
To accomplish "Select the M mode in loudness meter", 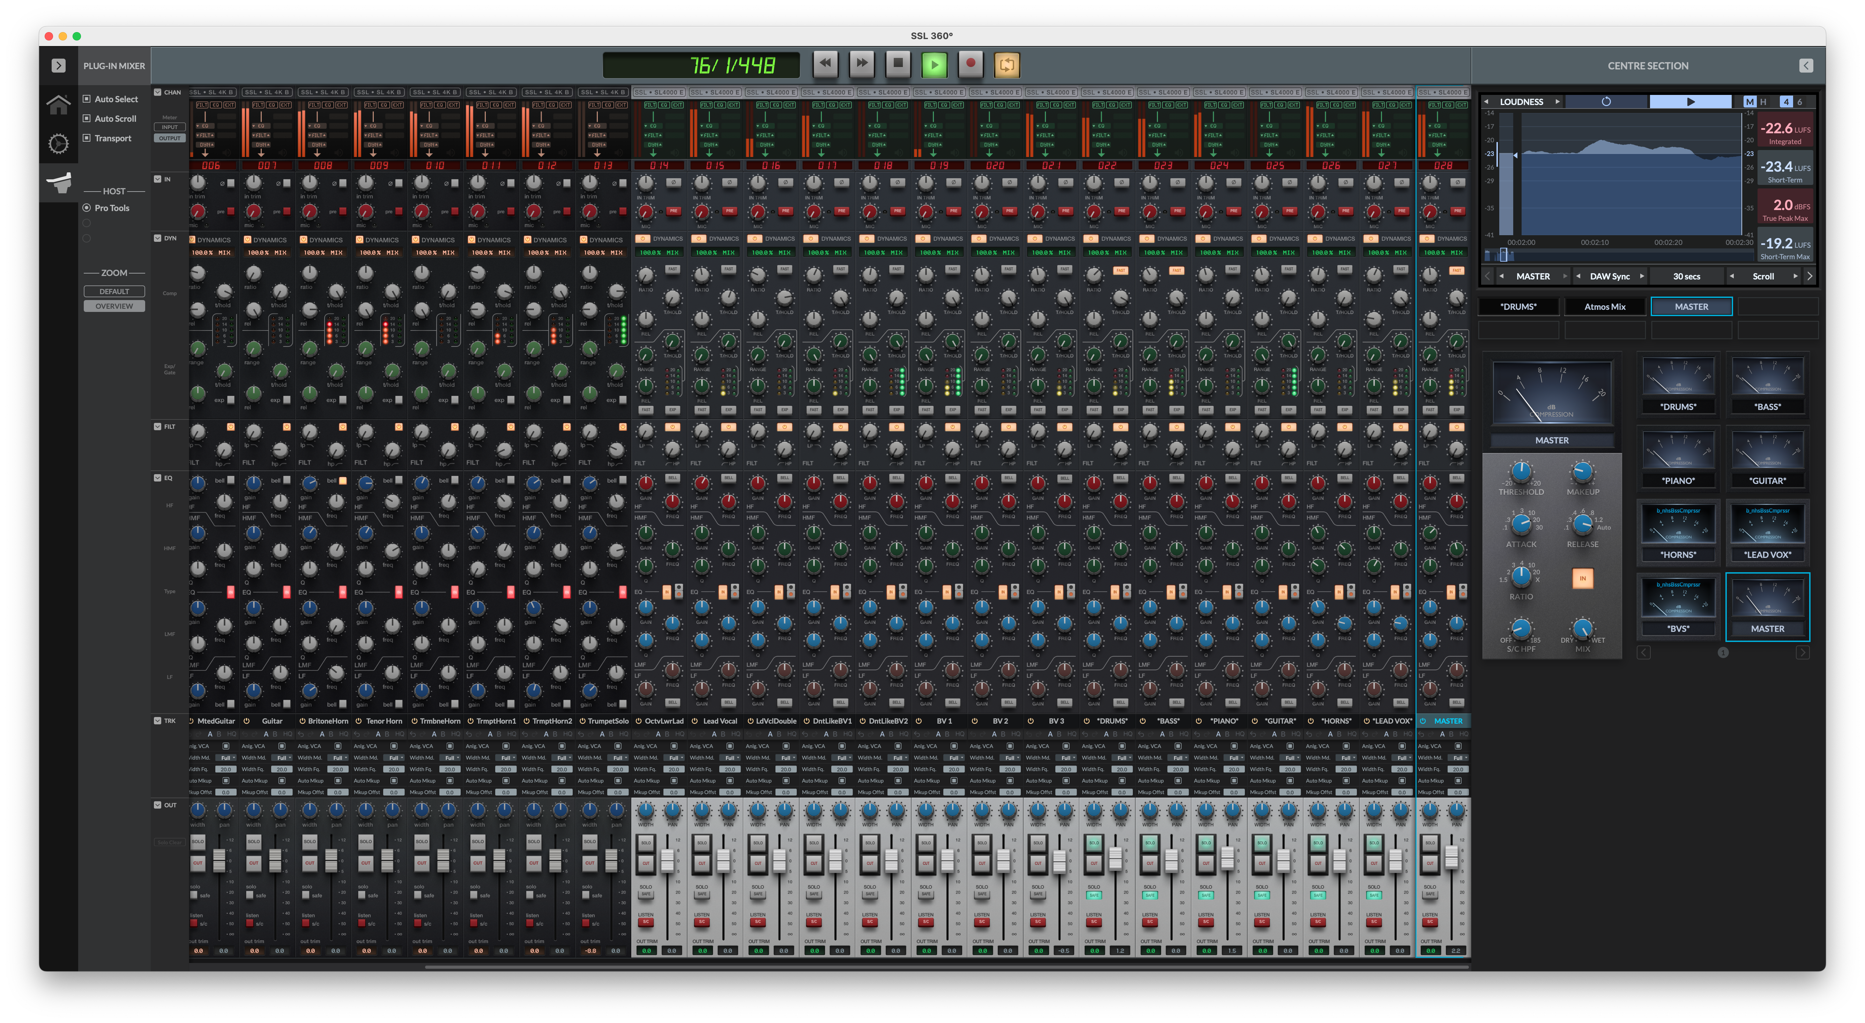I will coord(1749,102).
